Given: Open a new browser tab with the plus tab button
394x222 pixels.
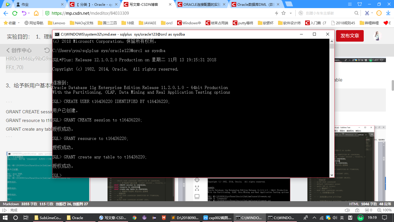Looking at the screenshot, I should tap(289, 4).
